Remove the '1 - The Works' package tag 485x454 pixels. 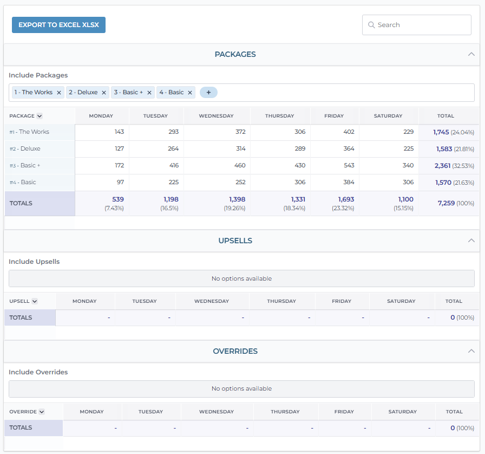pyautogui.click(x=59, y=93)
